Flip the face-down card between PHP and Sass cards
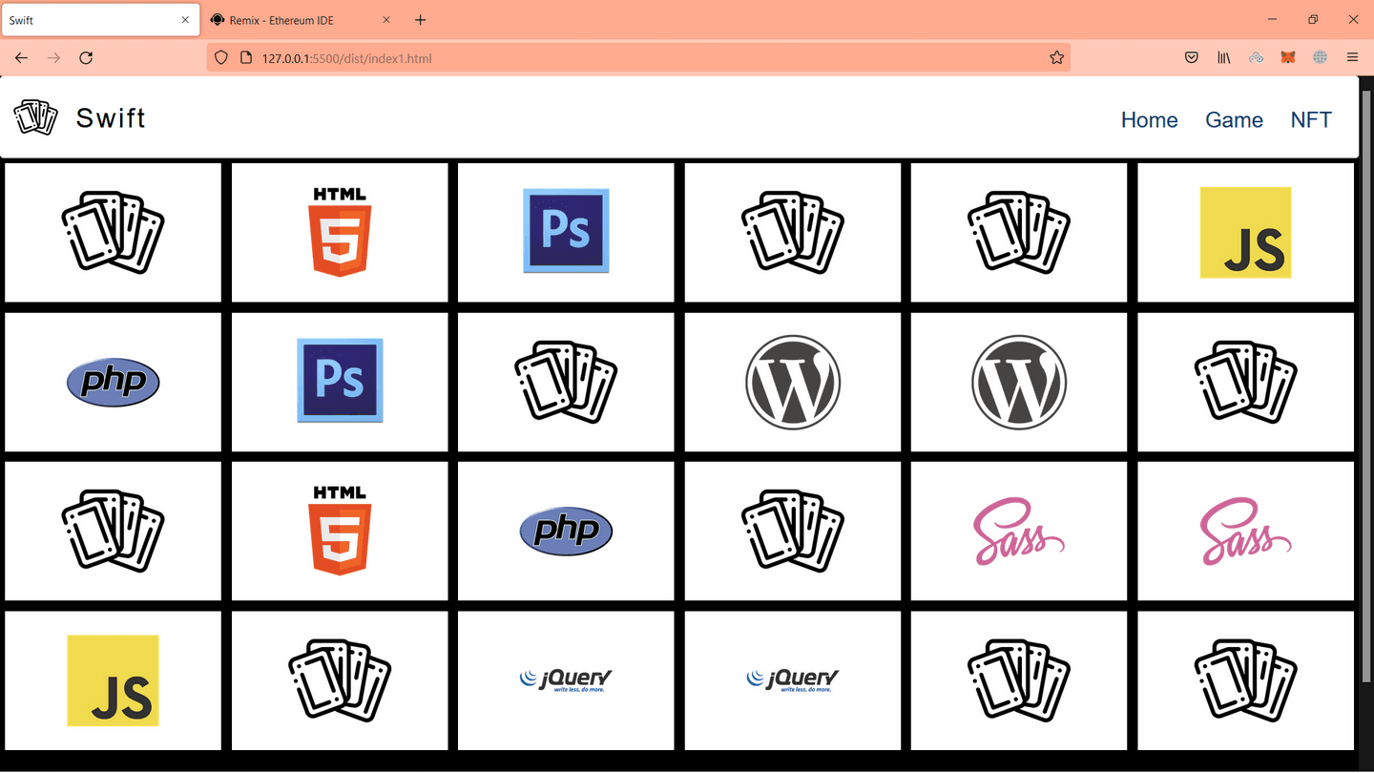The image size is (1374, 773). pos(793,532)
